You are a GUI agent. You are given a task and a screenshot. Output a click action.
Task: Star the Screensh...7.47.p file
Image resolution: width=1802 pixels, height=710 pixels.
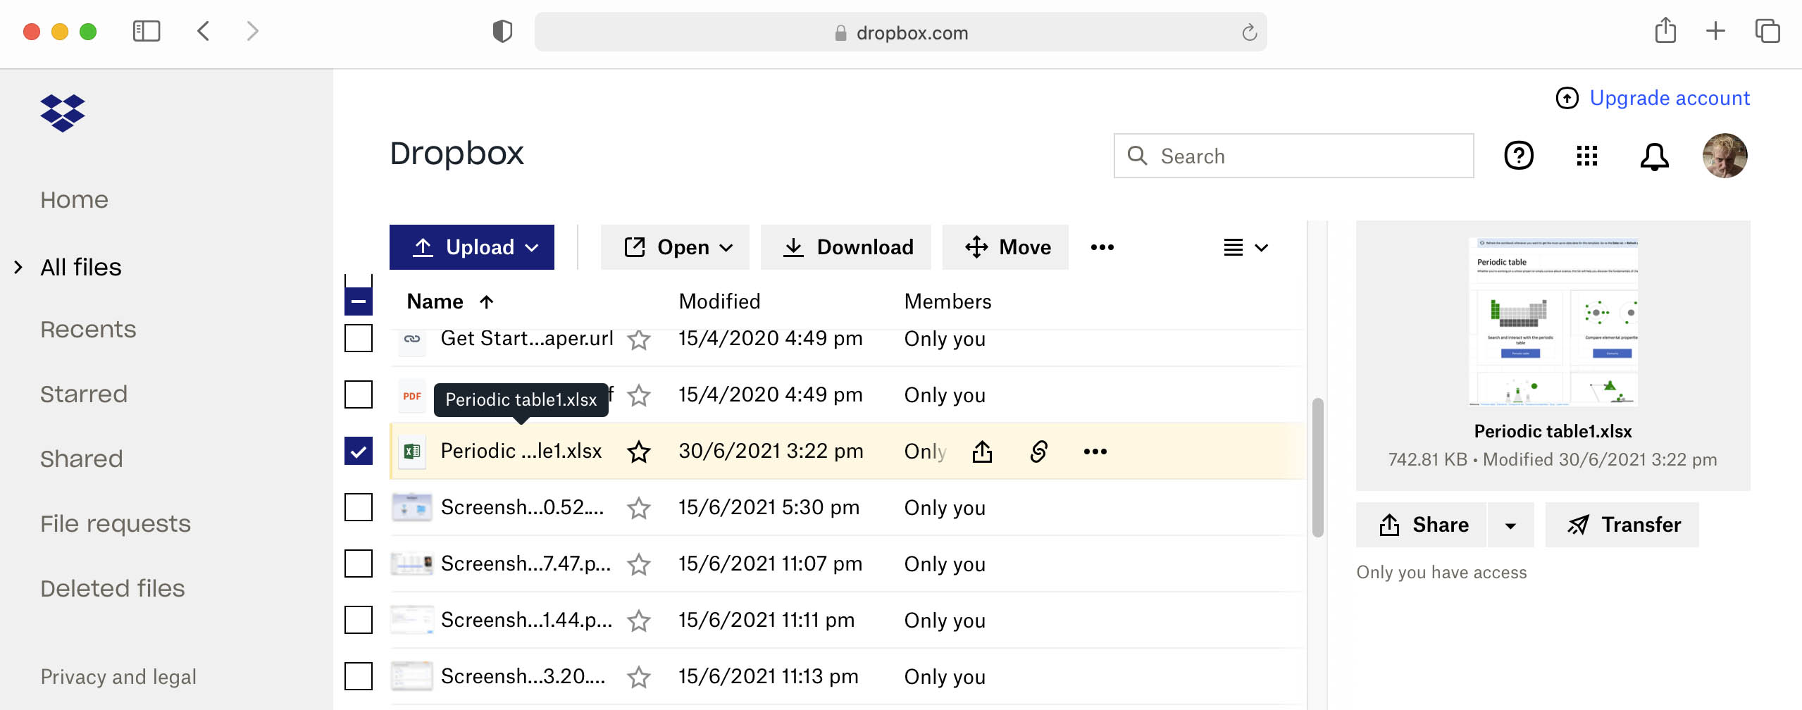pyautogui.click(x=639, y=564)
